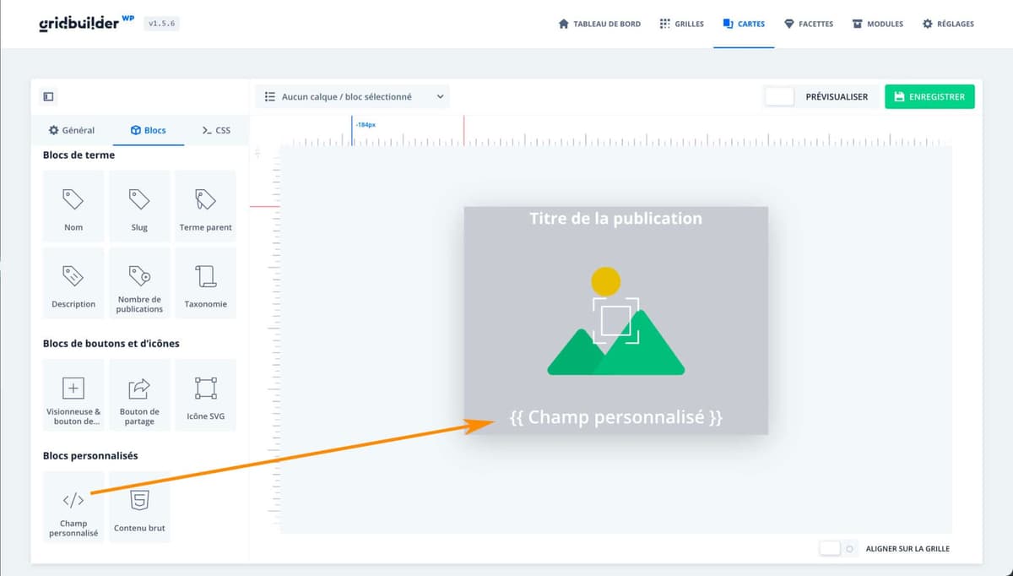Screen dimensions: 1013x576
Task: Open the layer/block selection dropdown
Action: pyautogui.click(x=353, y=97)
